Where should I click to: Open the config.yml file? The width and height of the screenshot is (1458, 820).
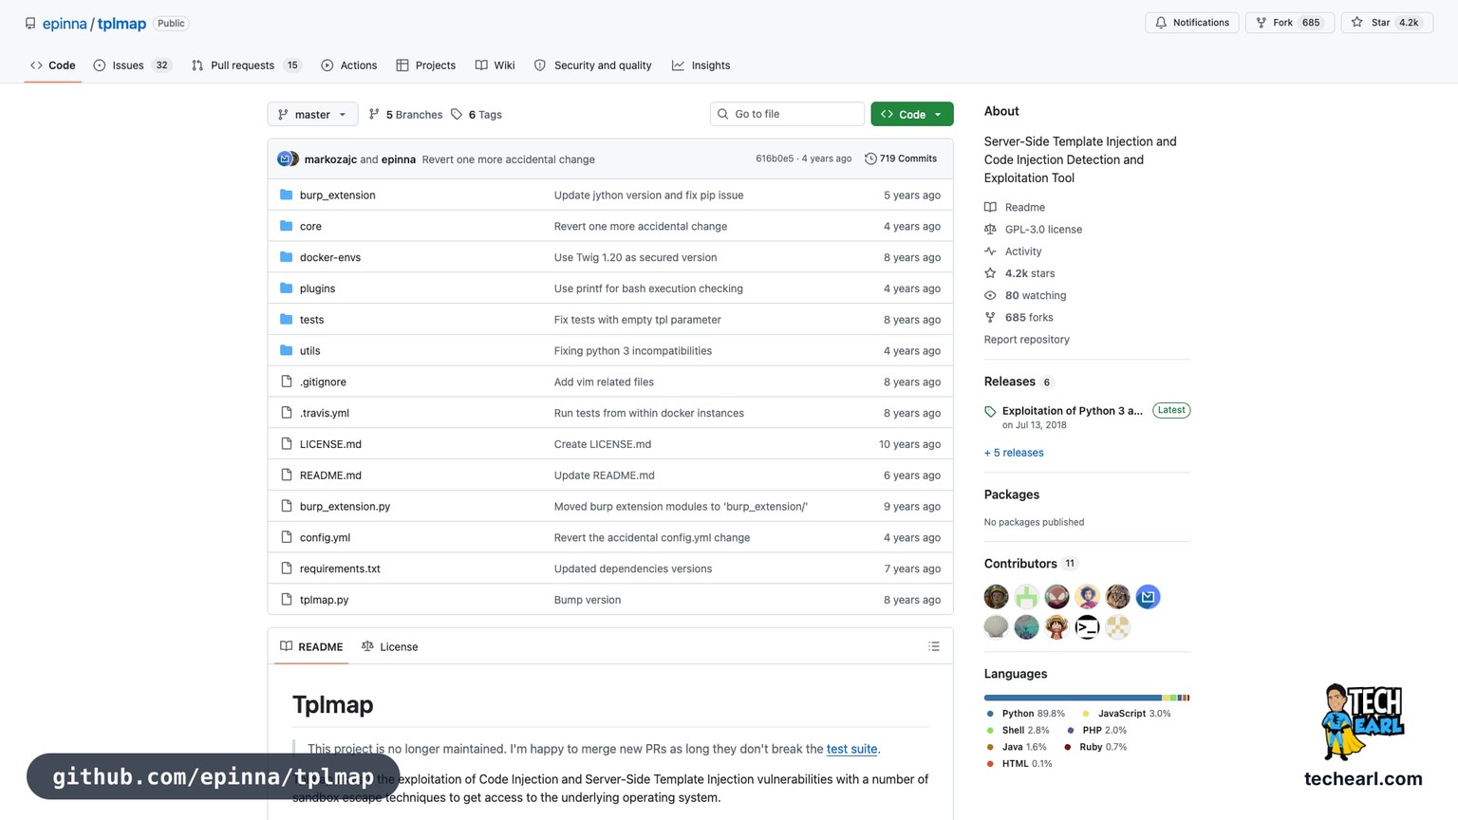point(325,537)
